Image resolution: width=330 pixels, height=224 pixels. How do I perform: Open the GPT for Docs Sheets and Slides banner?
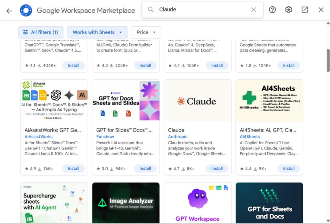(x=126, y=101)
